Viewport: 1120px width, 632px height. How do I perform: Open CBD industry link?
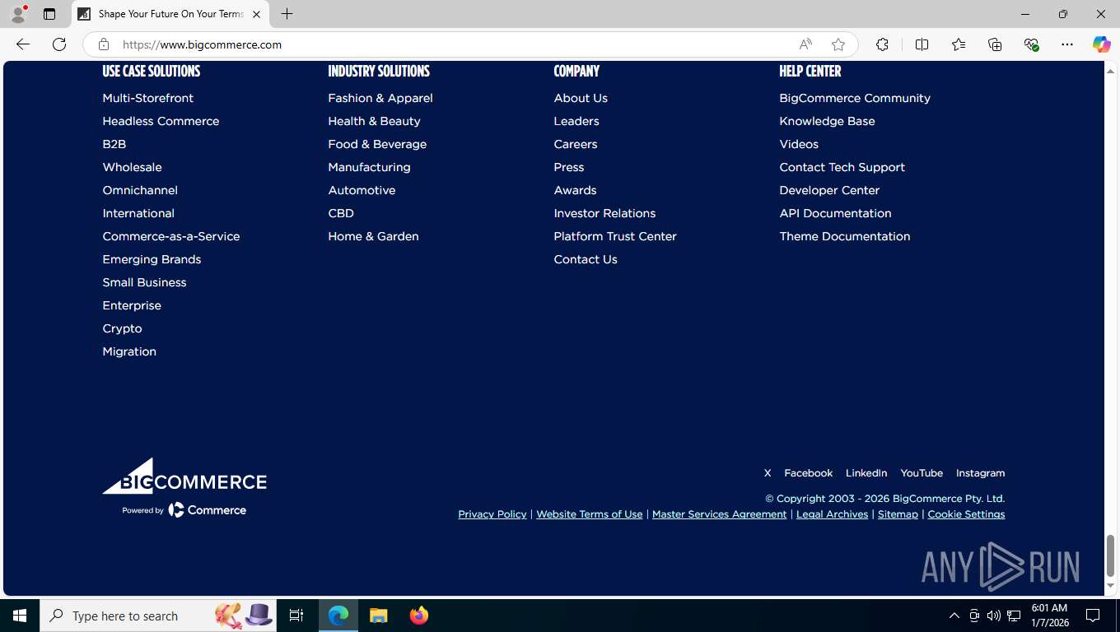tap(341, 213)
